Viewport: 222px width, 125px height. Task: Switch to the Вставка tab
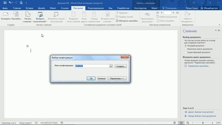[29, 8]
